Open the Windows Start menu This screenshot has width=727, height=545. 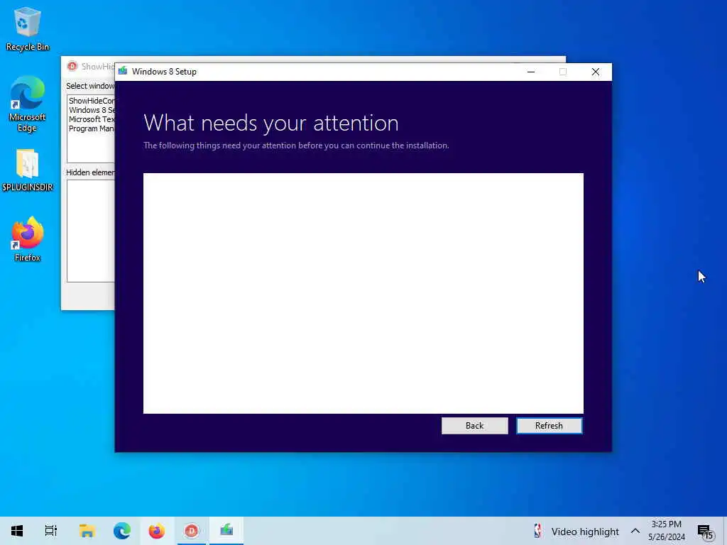(17, 531)
